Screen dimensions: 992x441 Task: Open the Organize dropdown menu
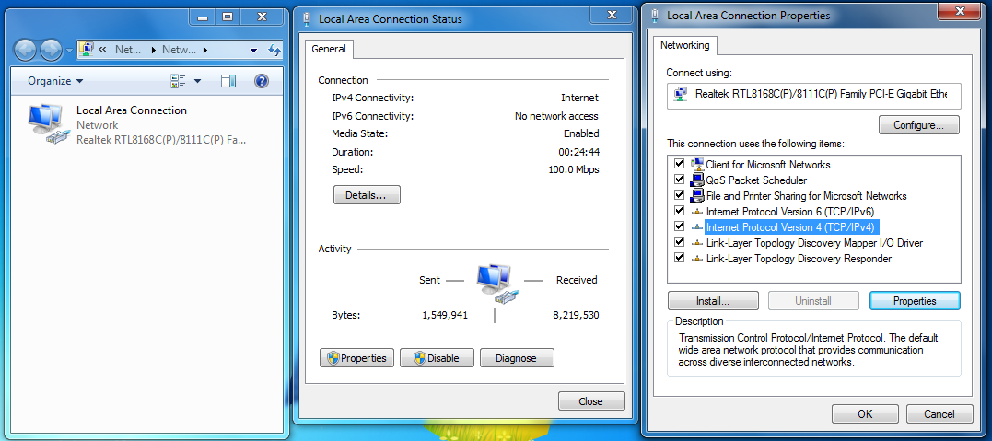55,81
